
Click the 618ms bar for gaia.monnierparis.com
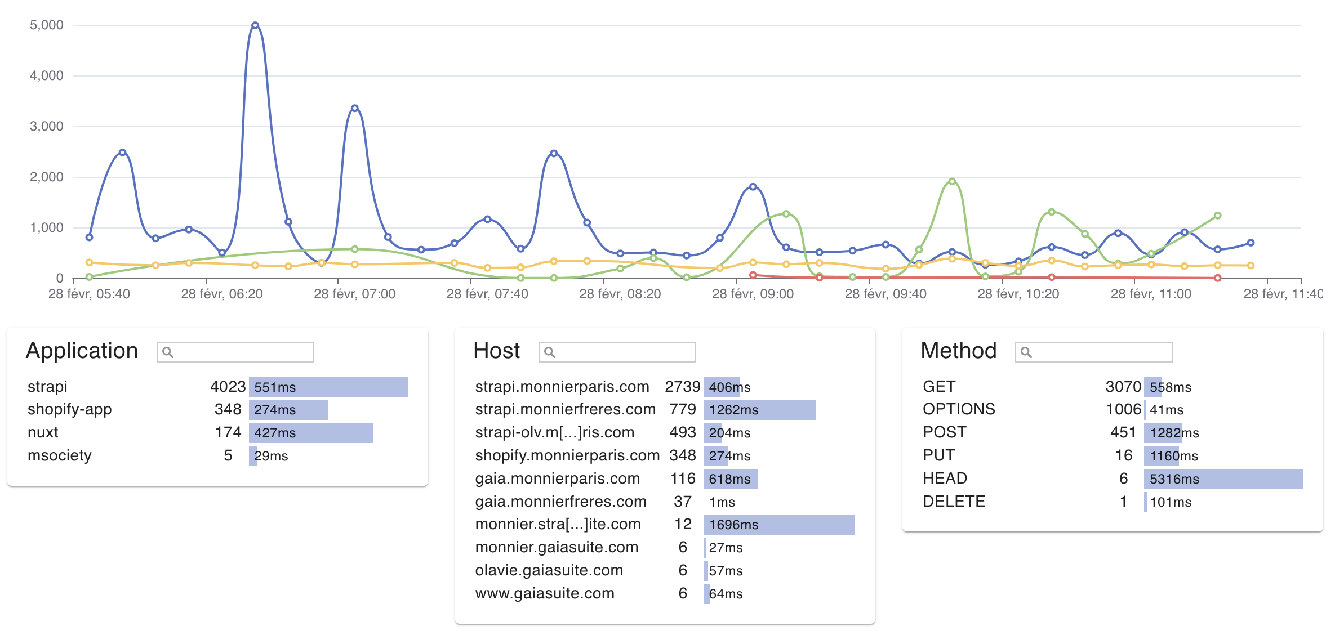click(731, 479)
